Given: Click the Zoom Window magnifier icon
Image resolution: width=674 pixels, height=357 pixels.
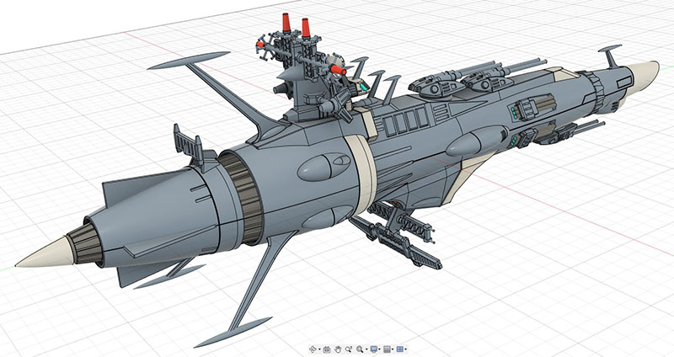Looking at the screenshot, I should point(360,349).
